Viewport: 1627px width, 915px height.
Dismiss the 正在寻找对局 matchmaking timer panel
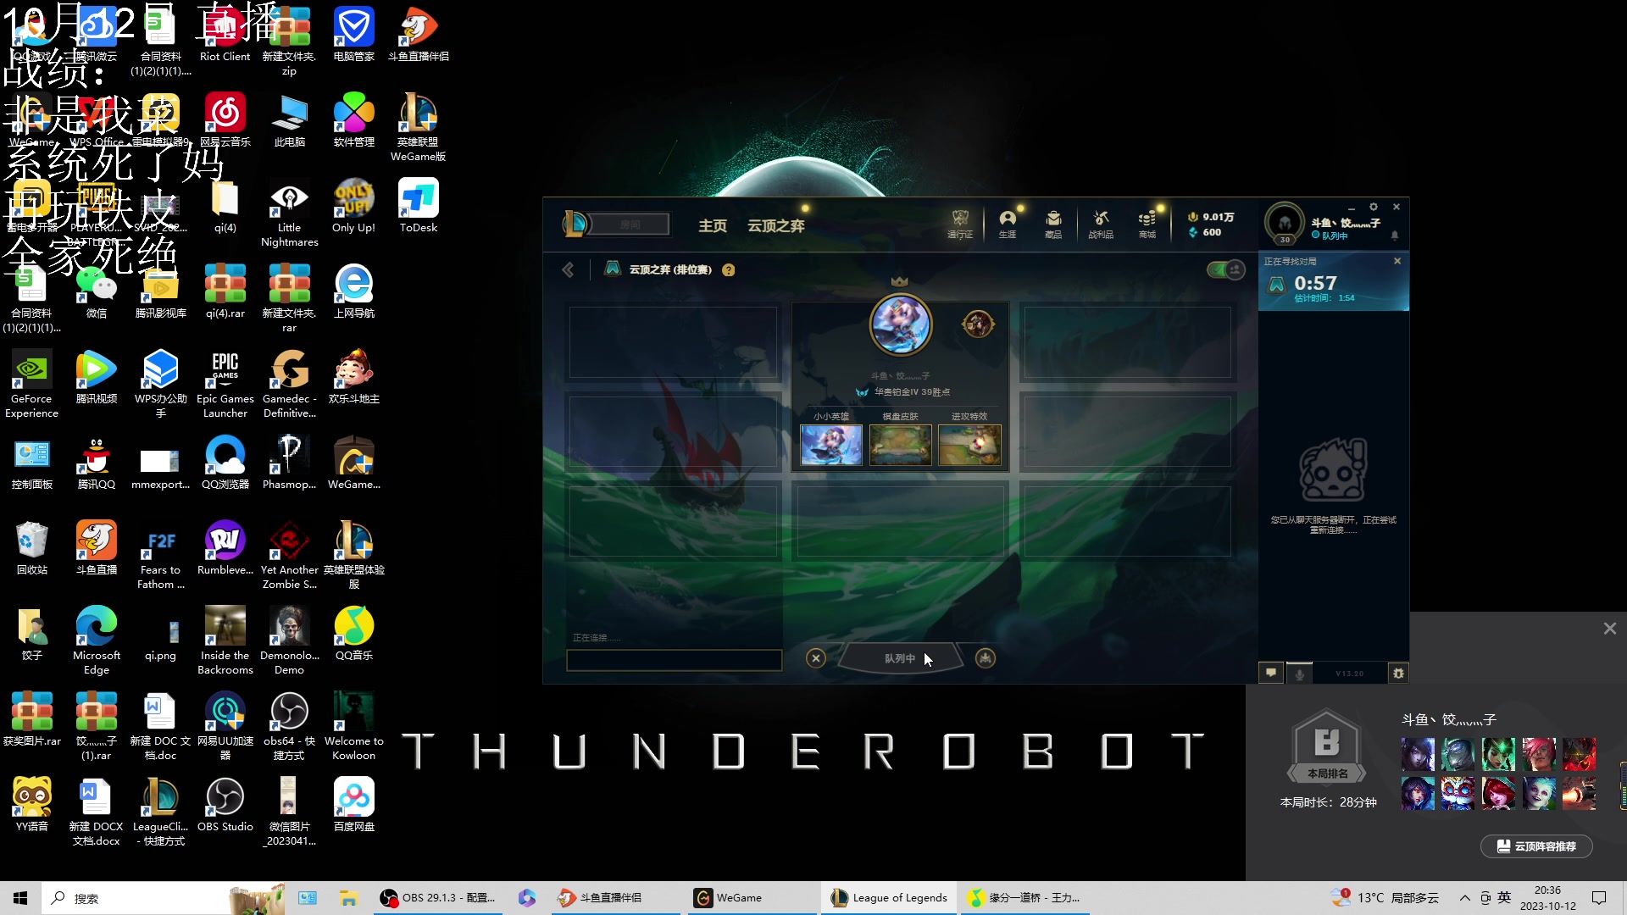click(1397, 261)
